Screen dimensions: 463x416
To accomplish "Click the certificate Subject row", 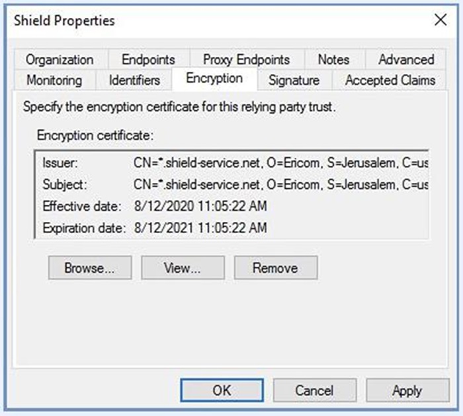I will [232, 184].
